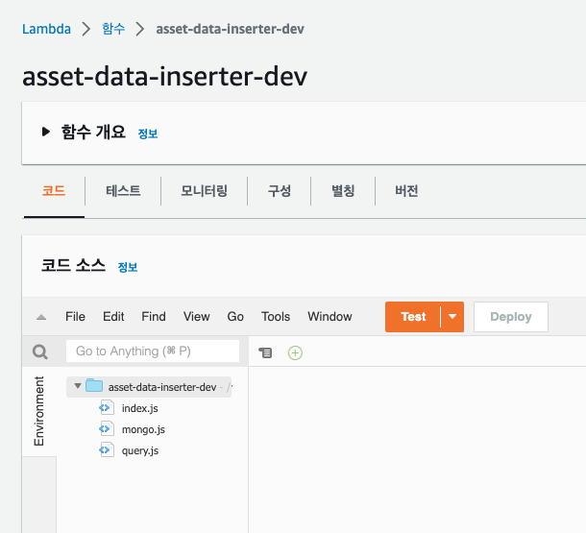Viewport: 586px width, 533px height.
Task: Switch to the 테스트 tab
Action: click(x=122, y=191)
